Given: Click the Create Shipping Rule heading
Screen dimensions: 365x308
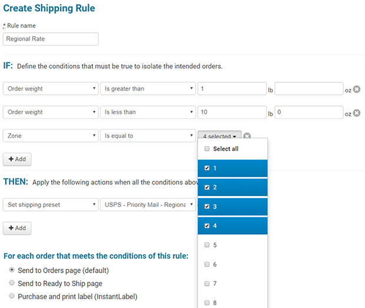Looking at the screenshot, I should [49, 8].
